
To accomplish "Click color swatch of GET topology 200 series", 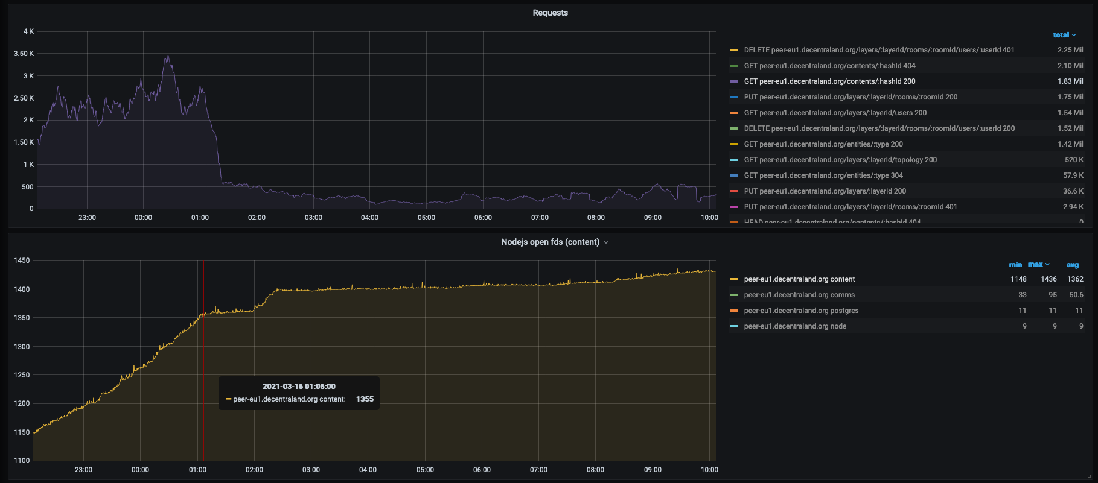I will point(734,160).
